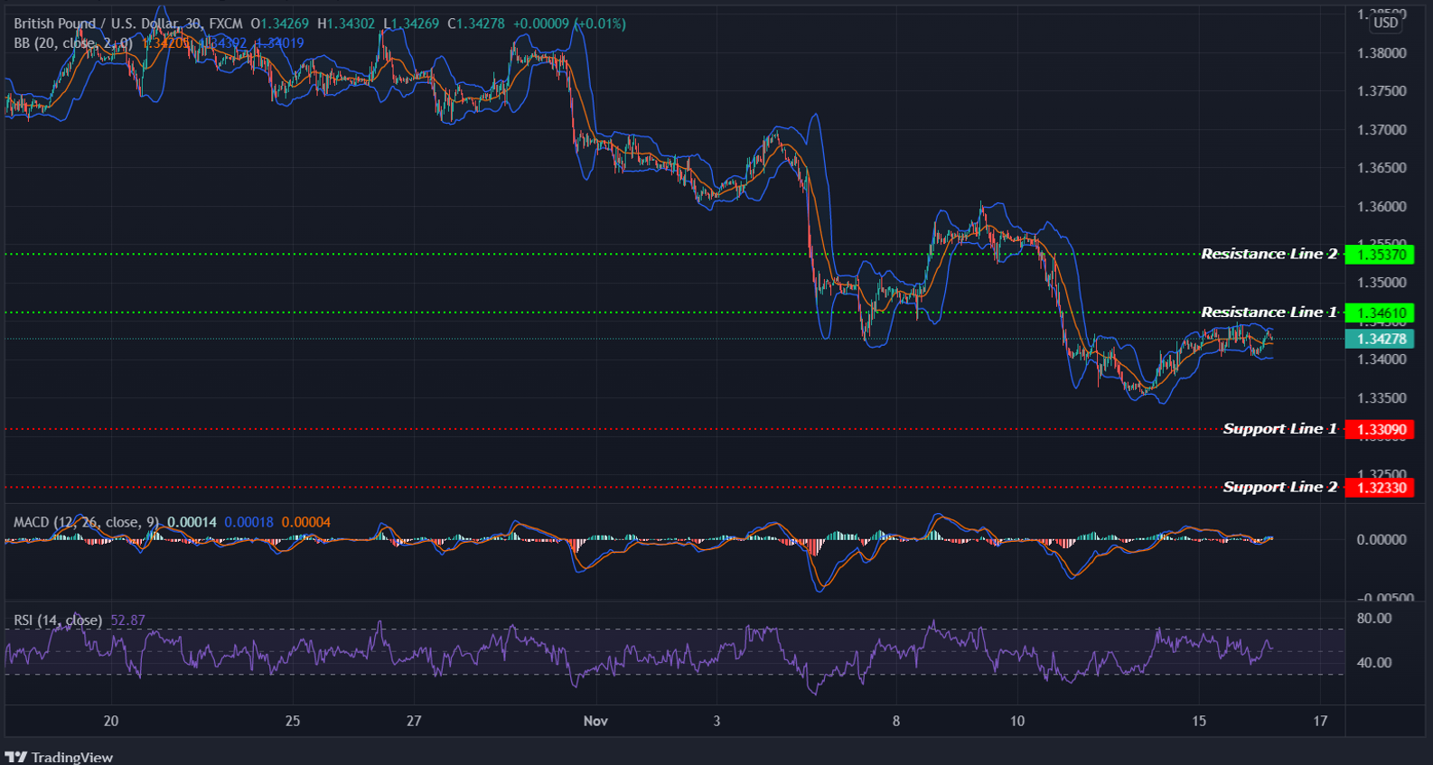Click date 15 on the time axis
This screenshot has width=1433, height=765.
point(1199,721)
